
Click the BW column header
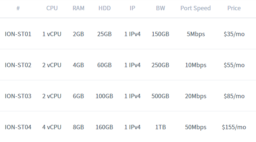pyautogui.click(x=161, y=8)
